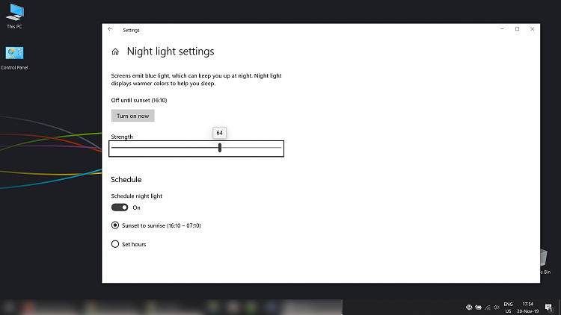561x315 pixels.
Task: Toggle the Schedule night light switch
Action: point(120,208)
